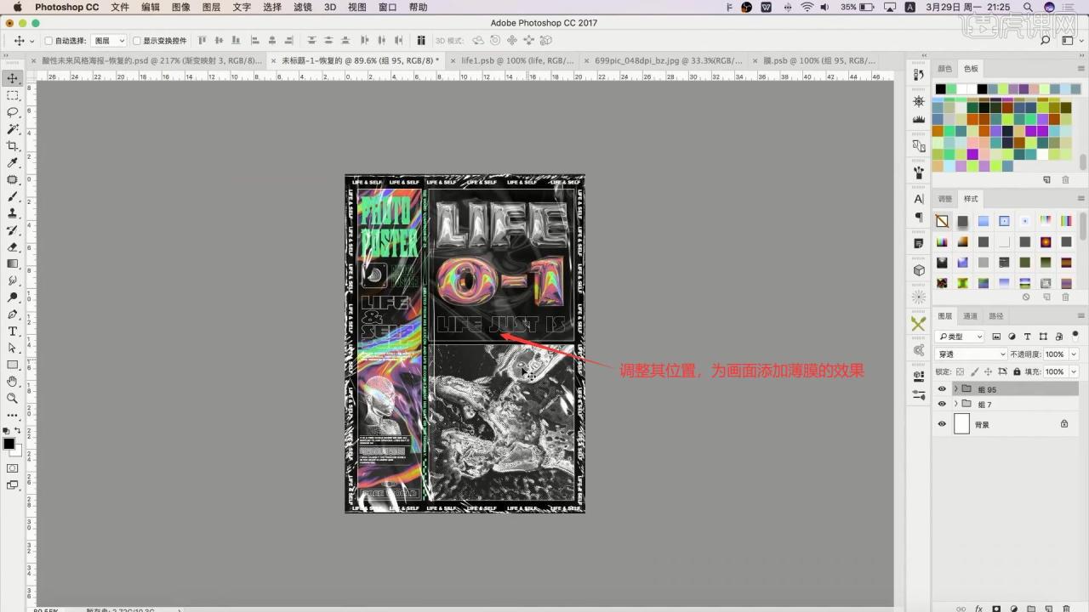The width and height of the screenshot is (1089, 612).
Task: Expand the 组 7 group
Action: click(955, 405)
